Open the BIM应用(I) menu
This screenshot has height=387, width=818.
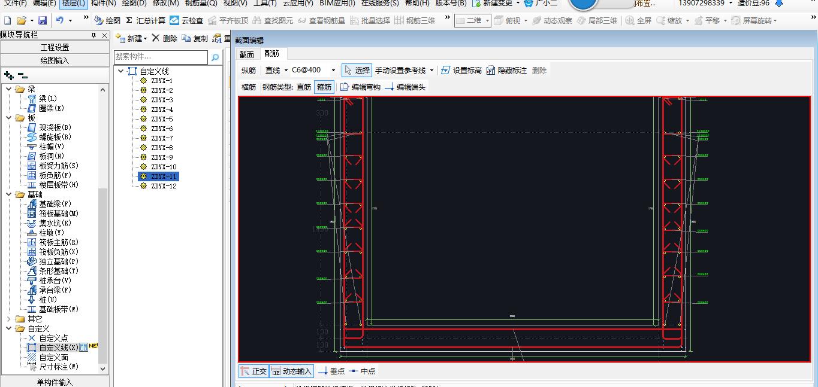(337, 3)
